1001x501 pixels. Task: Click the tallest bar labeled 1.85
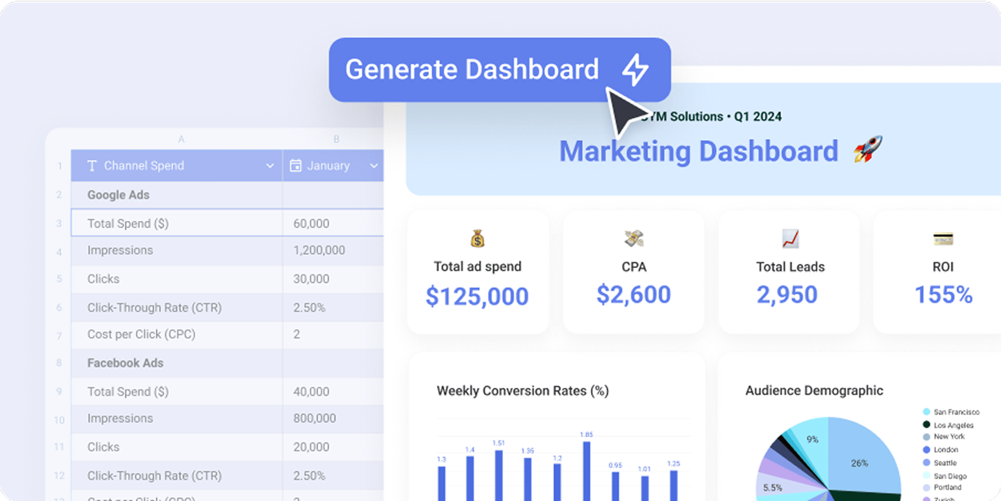(x=586, y=471)
